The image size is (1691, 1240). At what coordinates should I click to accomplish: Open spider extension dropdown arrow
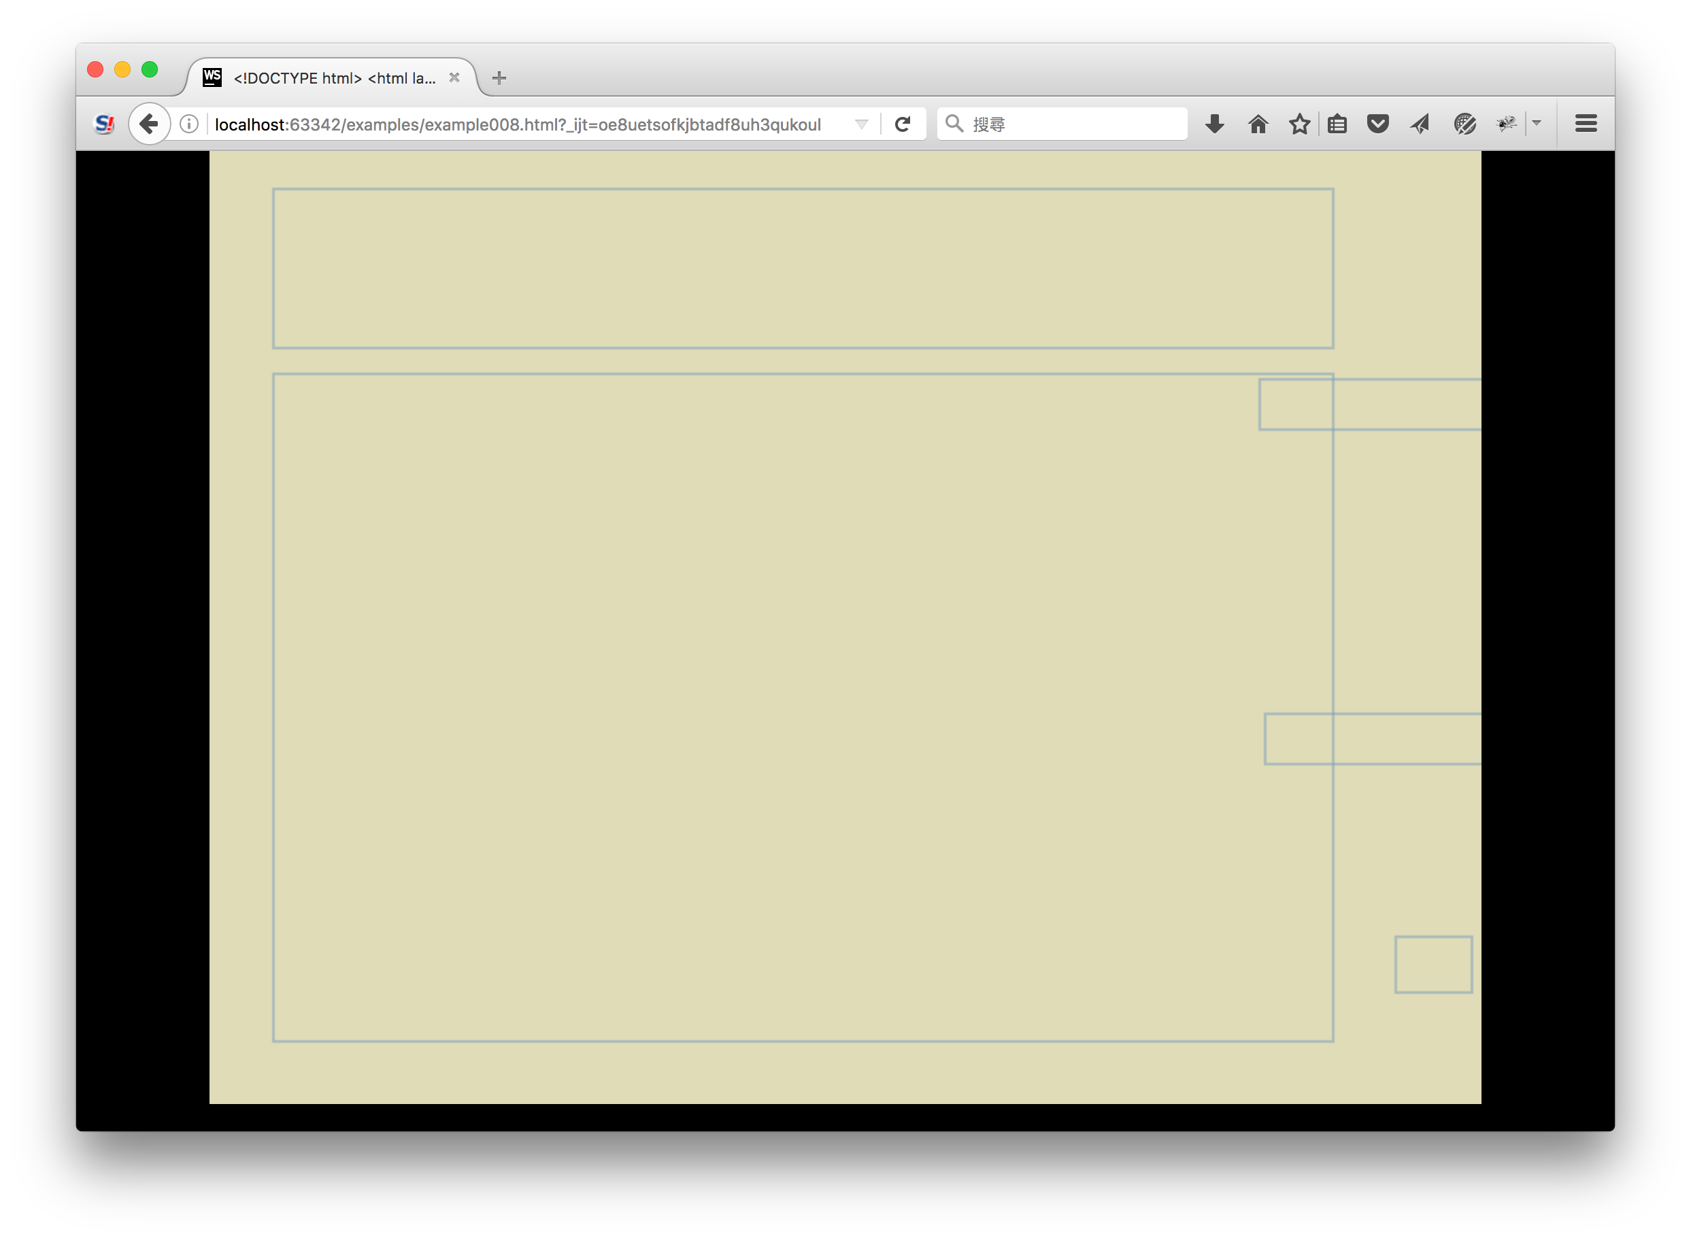1537,123
